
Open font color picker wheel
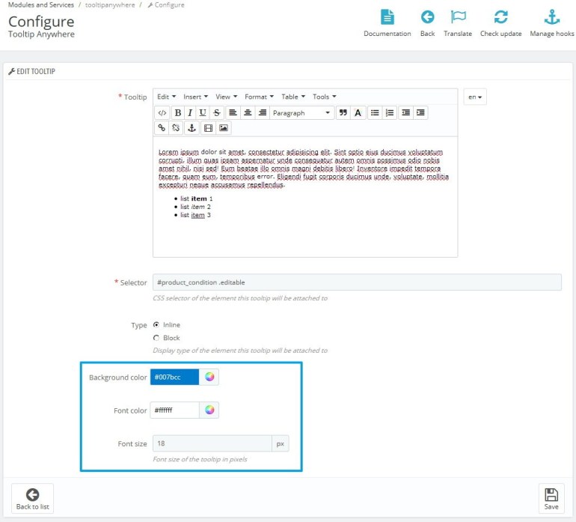click(209, 410)
